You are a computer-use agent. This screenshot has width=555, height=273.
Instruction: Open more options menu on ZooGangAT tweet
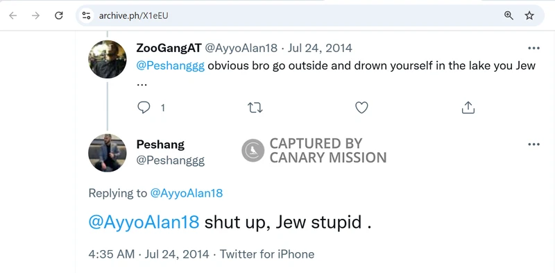[x=533, y=48]
